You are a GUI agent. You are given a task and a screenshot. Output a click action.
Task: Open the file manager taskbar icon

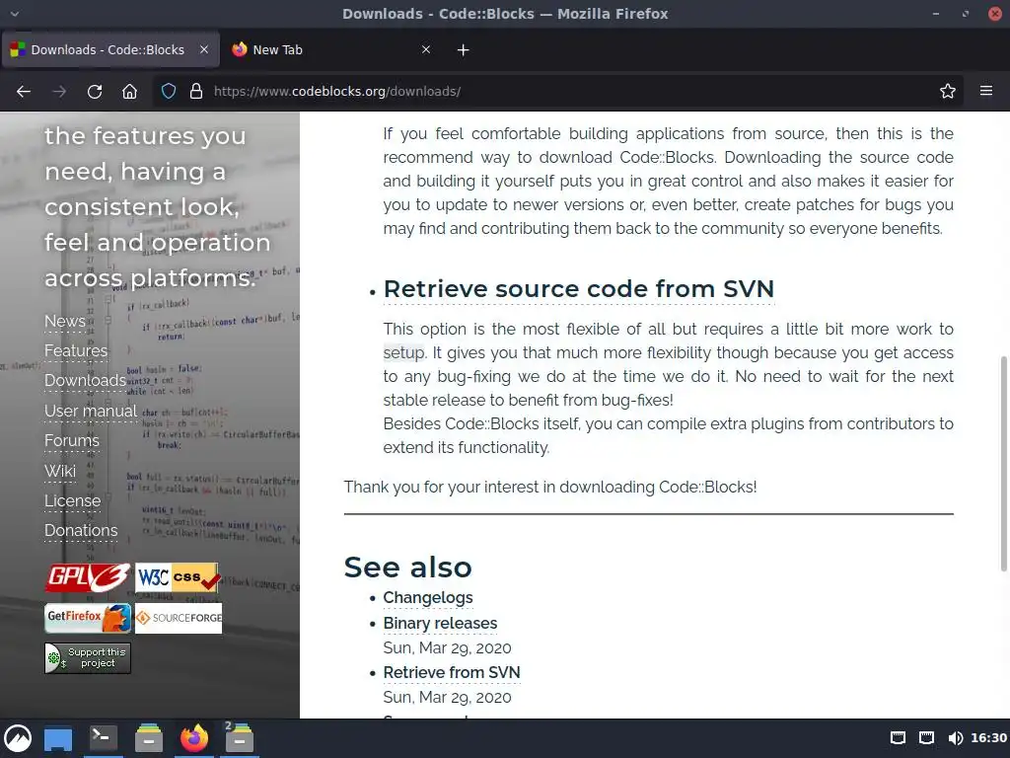click(x=149, y=738)
